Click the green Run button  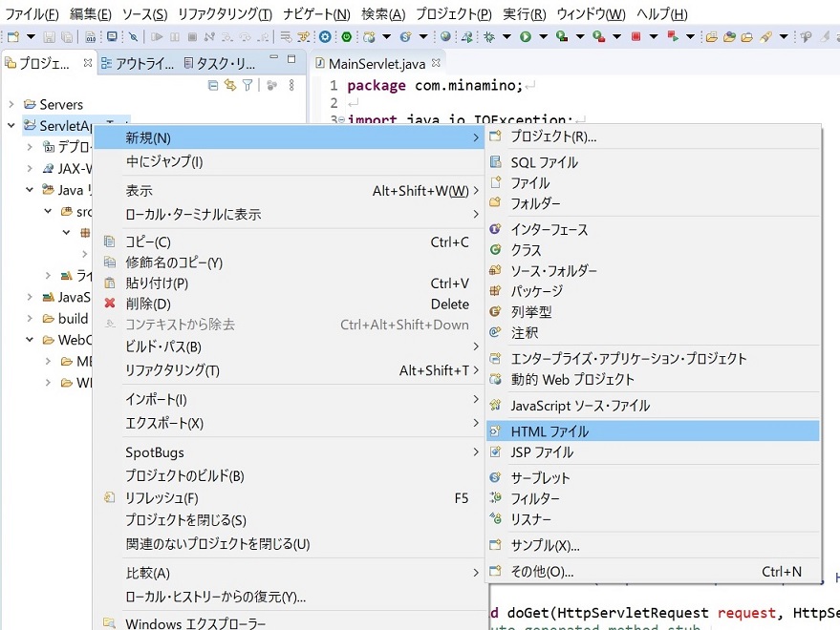pyautogui.click(x=526, y=36)
